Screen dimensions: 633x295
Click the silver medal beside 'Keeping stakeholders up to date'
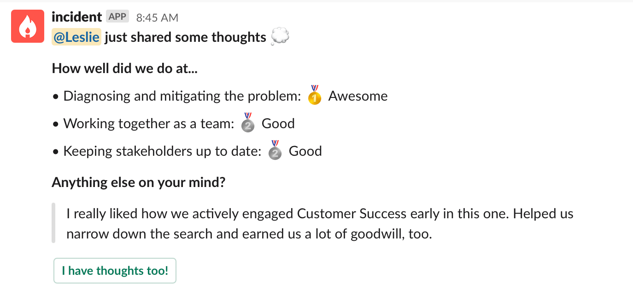click(x=275, y=150)
